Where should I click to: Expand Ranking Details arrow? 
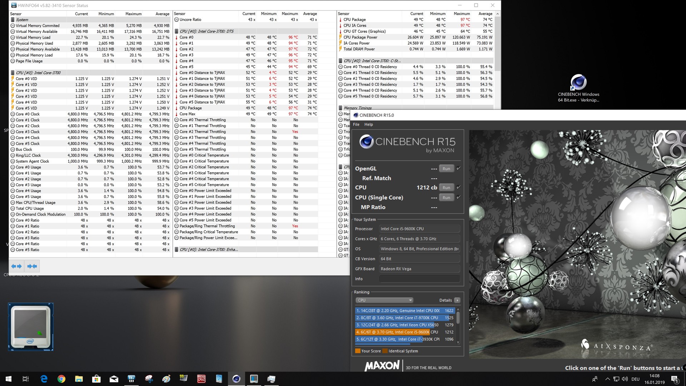pos(457,300)
